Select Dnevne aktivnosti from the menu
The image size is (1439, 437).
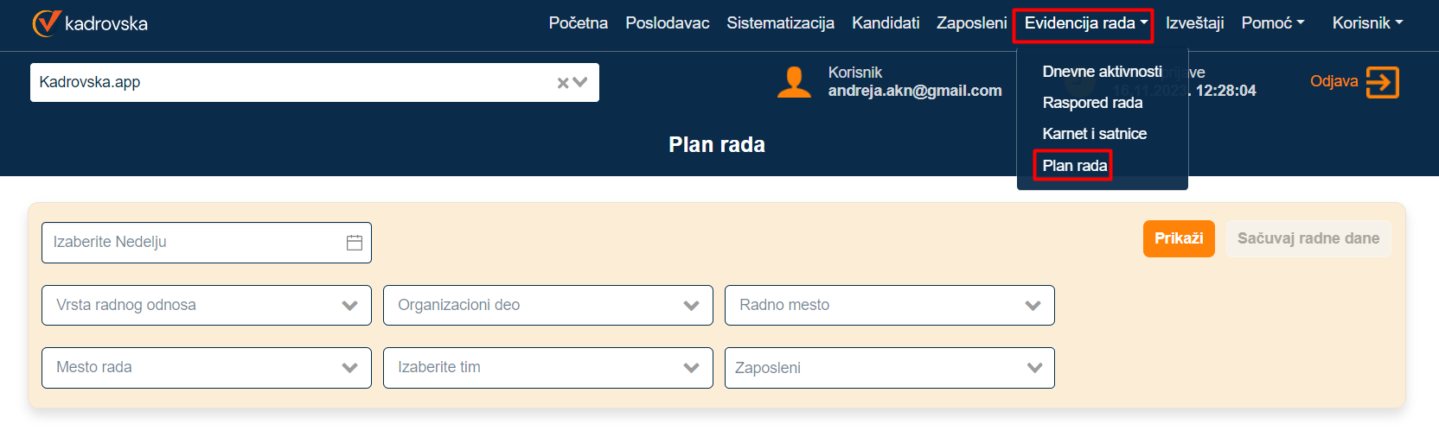(x=1102, y=72)
